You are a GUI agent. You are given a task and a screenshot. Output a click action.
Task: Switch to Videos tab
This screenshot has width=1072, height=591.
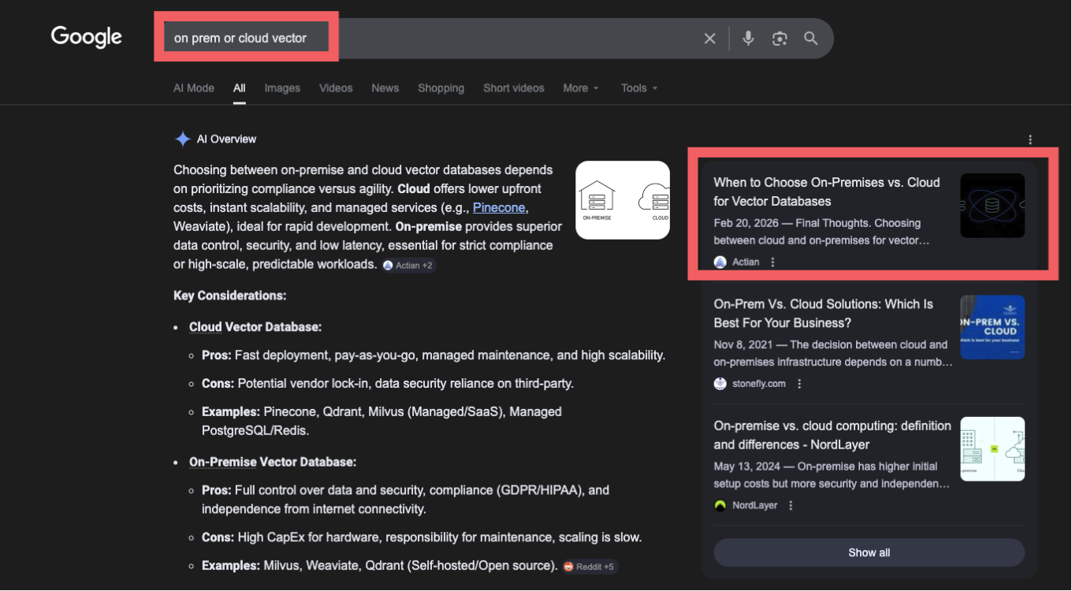pos(336,88)
